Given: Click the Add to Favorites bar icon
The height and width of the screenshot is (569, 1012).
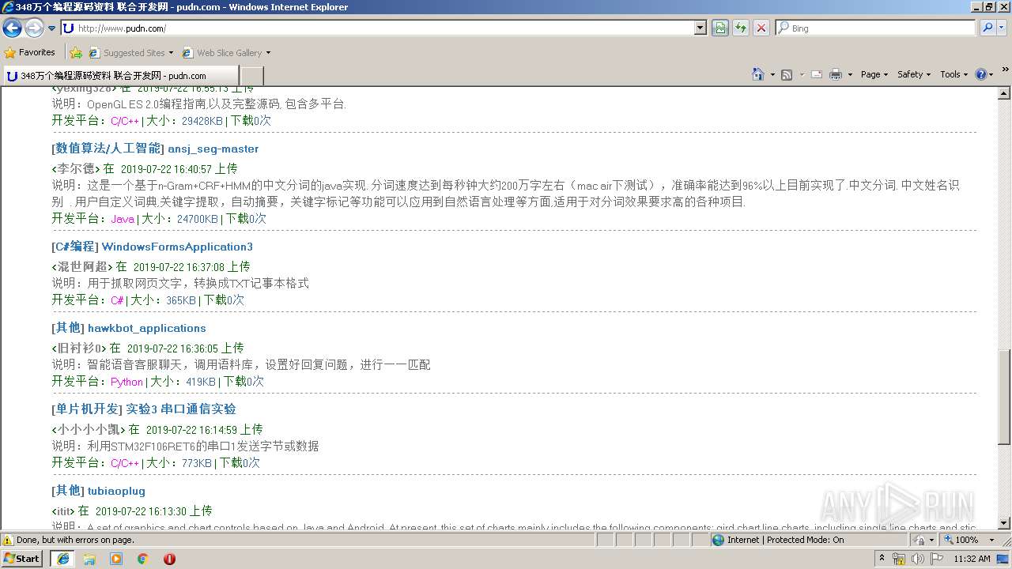Looking at the screenshot, I should tap(76, 53).
